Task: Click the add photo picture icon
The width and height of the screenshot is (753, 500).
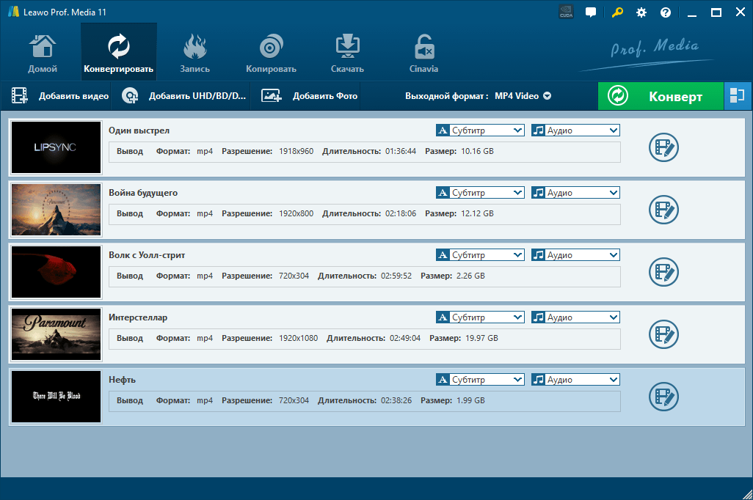Action: pos(272,96)
